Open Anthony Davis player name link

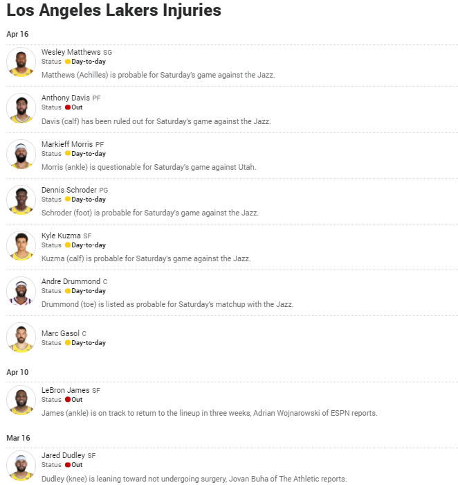tap(66, 98)
